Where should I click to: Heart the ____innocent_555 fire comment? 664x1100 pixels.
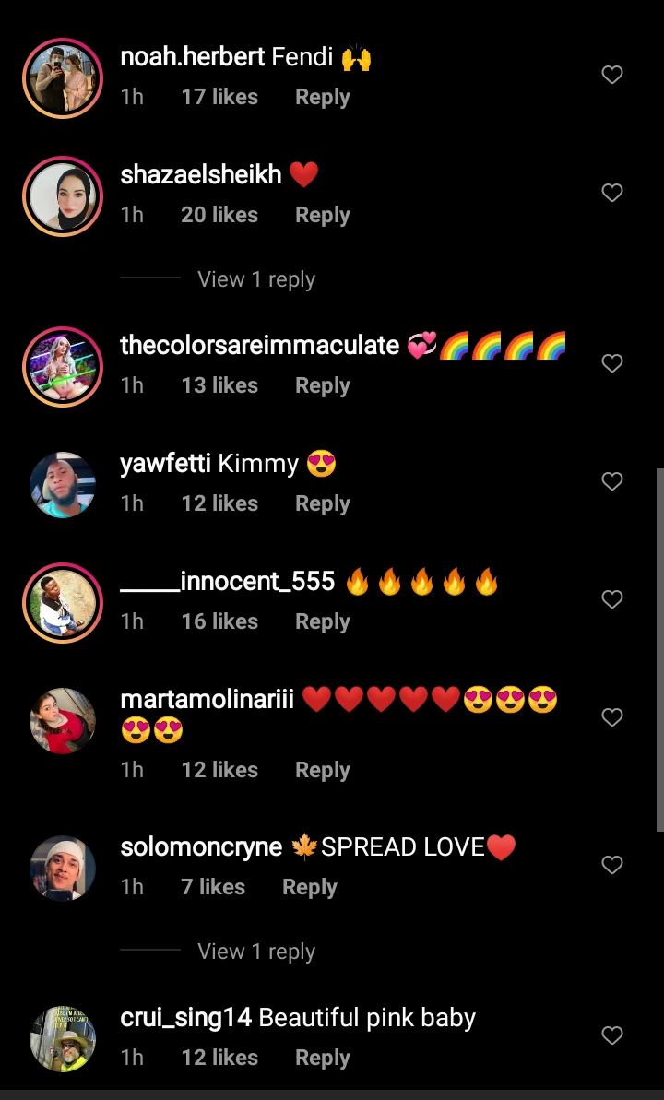(x=612, y=598)
